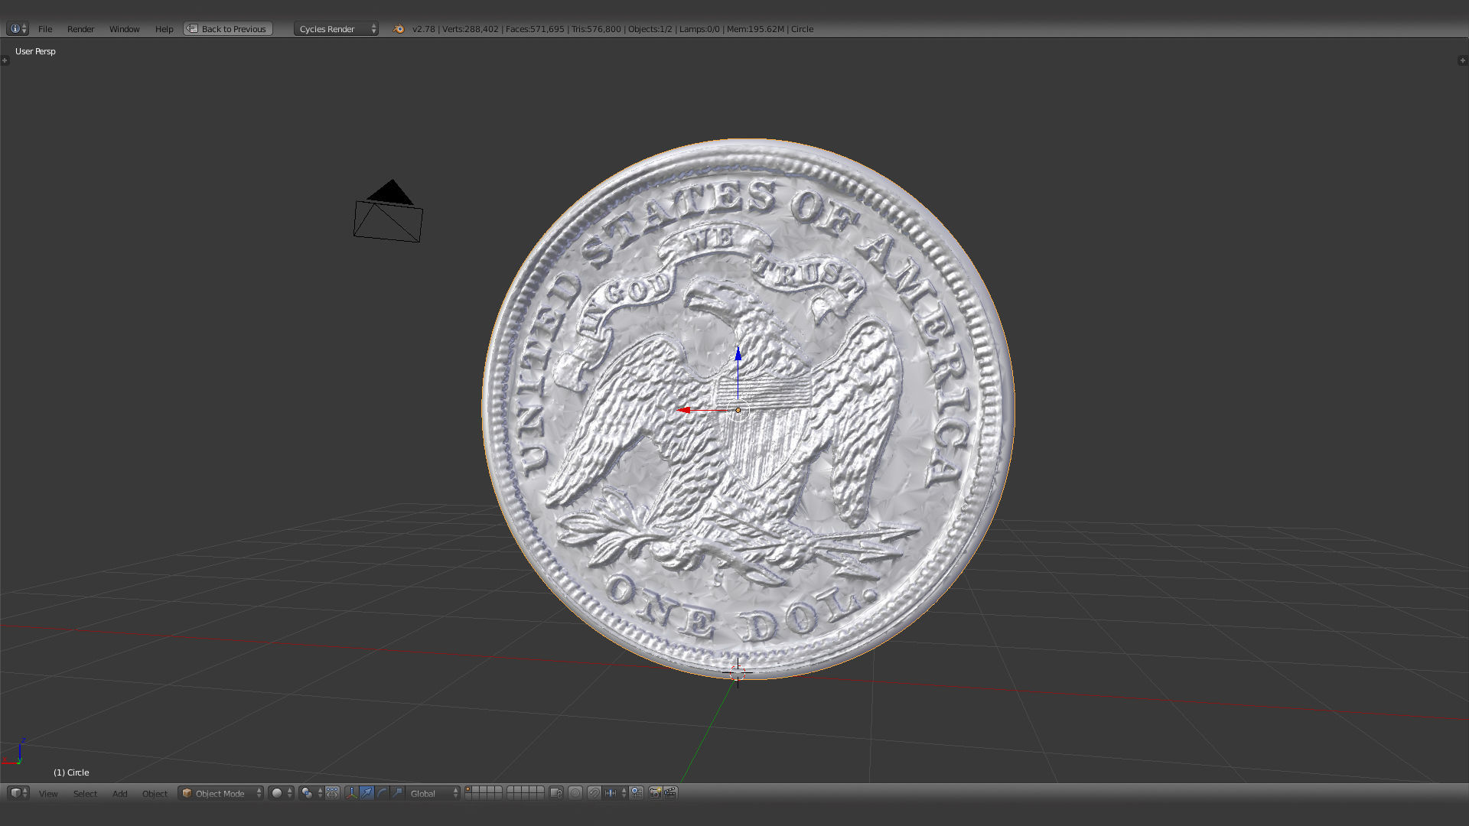Open the Cycles Render engine dropdown

(x=336, y=29)
